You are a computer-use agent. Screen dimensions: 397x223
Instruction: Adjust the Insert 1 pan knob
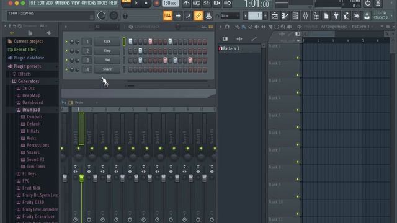pyautogui.click(x=79, y=157)
